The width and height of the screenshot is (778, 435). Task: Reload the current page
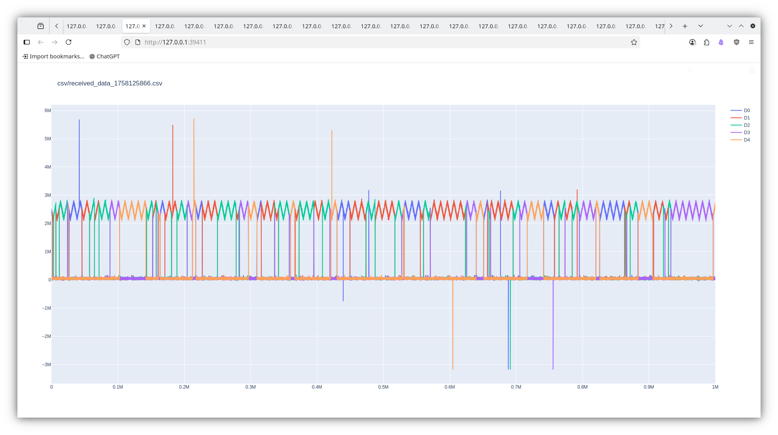(x=69, y=42)
